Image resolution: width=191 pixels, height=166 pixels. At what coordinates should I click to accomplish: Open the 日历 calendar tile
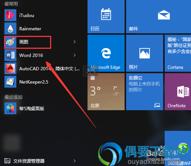click(x=106, y=17)
